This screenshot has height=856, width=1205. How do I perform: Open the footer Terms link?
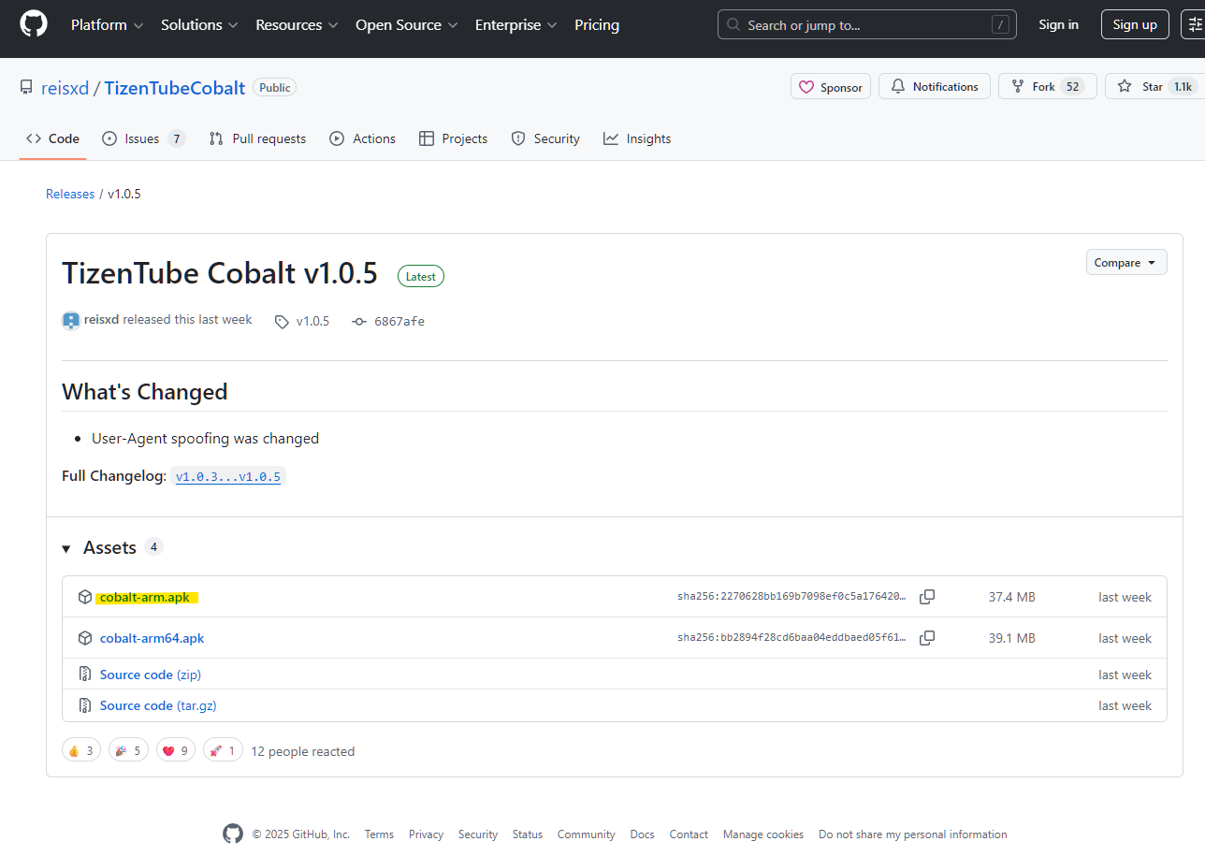click(379, 834)
